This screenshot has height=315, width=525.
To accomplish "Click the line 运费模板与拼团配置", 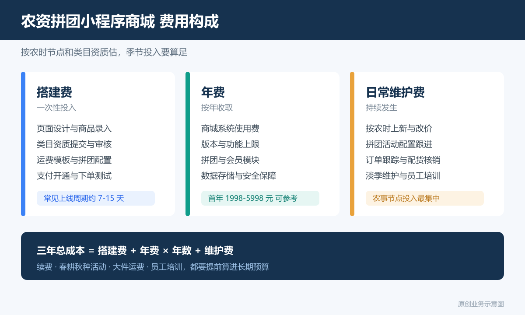I will point(74,160).
